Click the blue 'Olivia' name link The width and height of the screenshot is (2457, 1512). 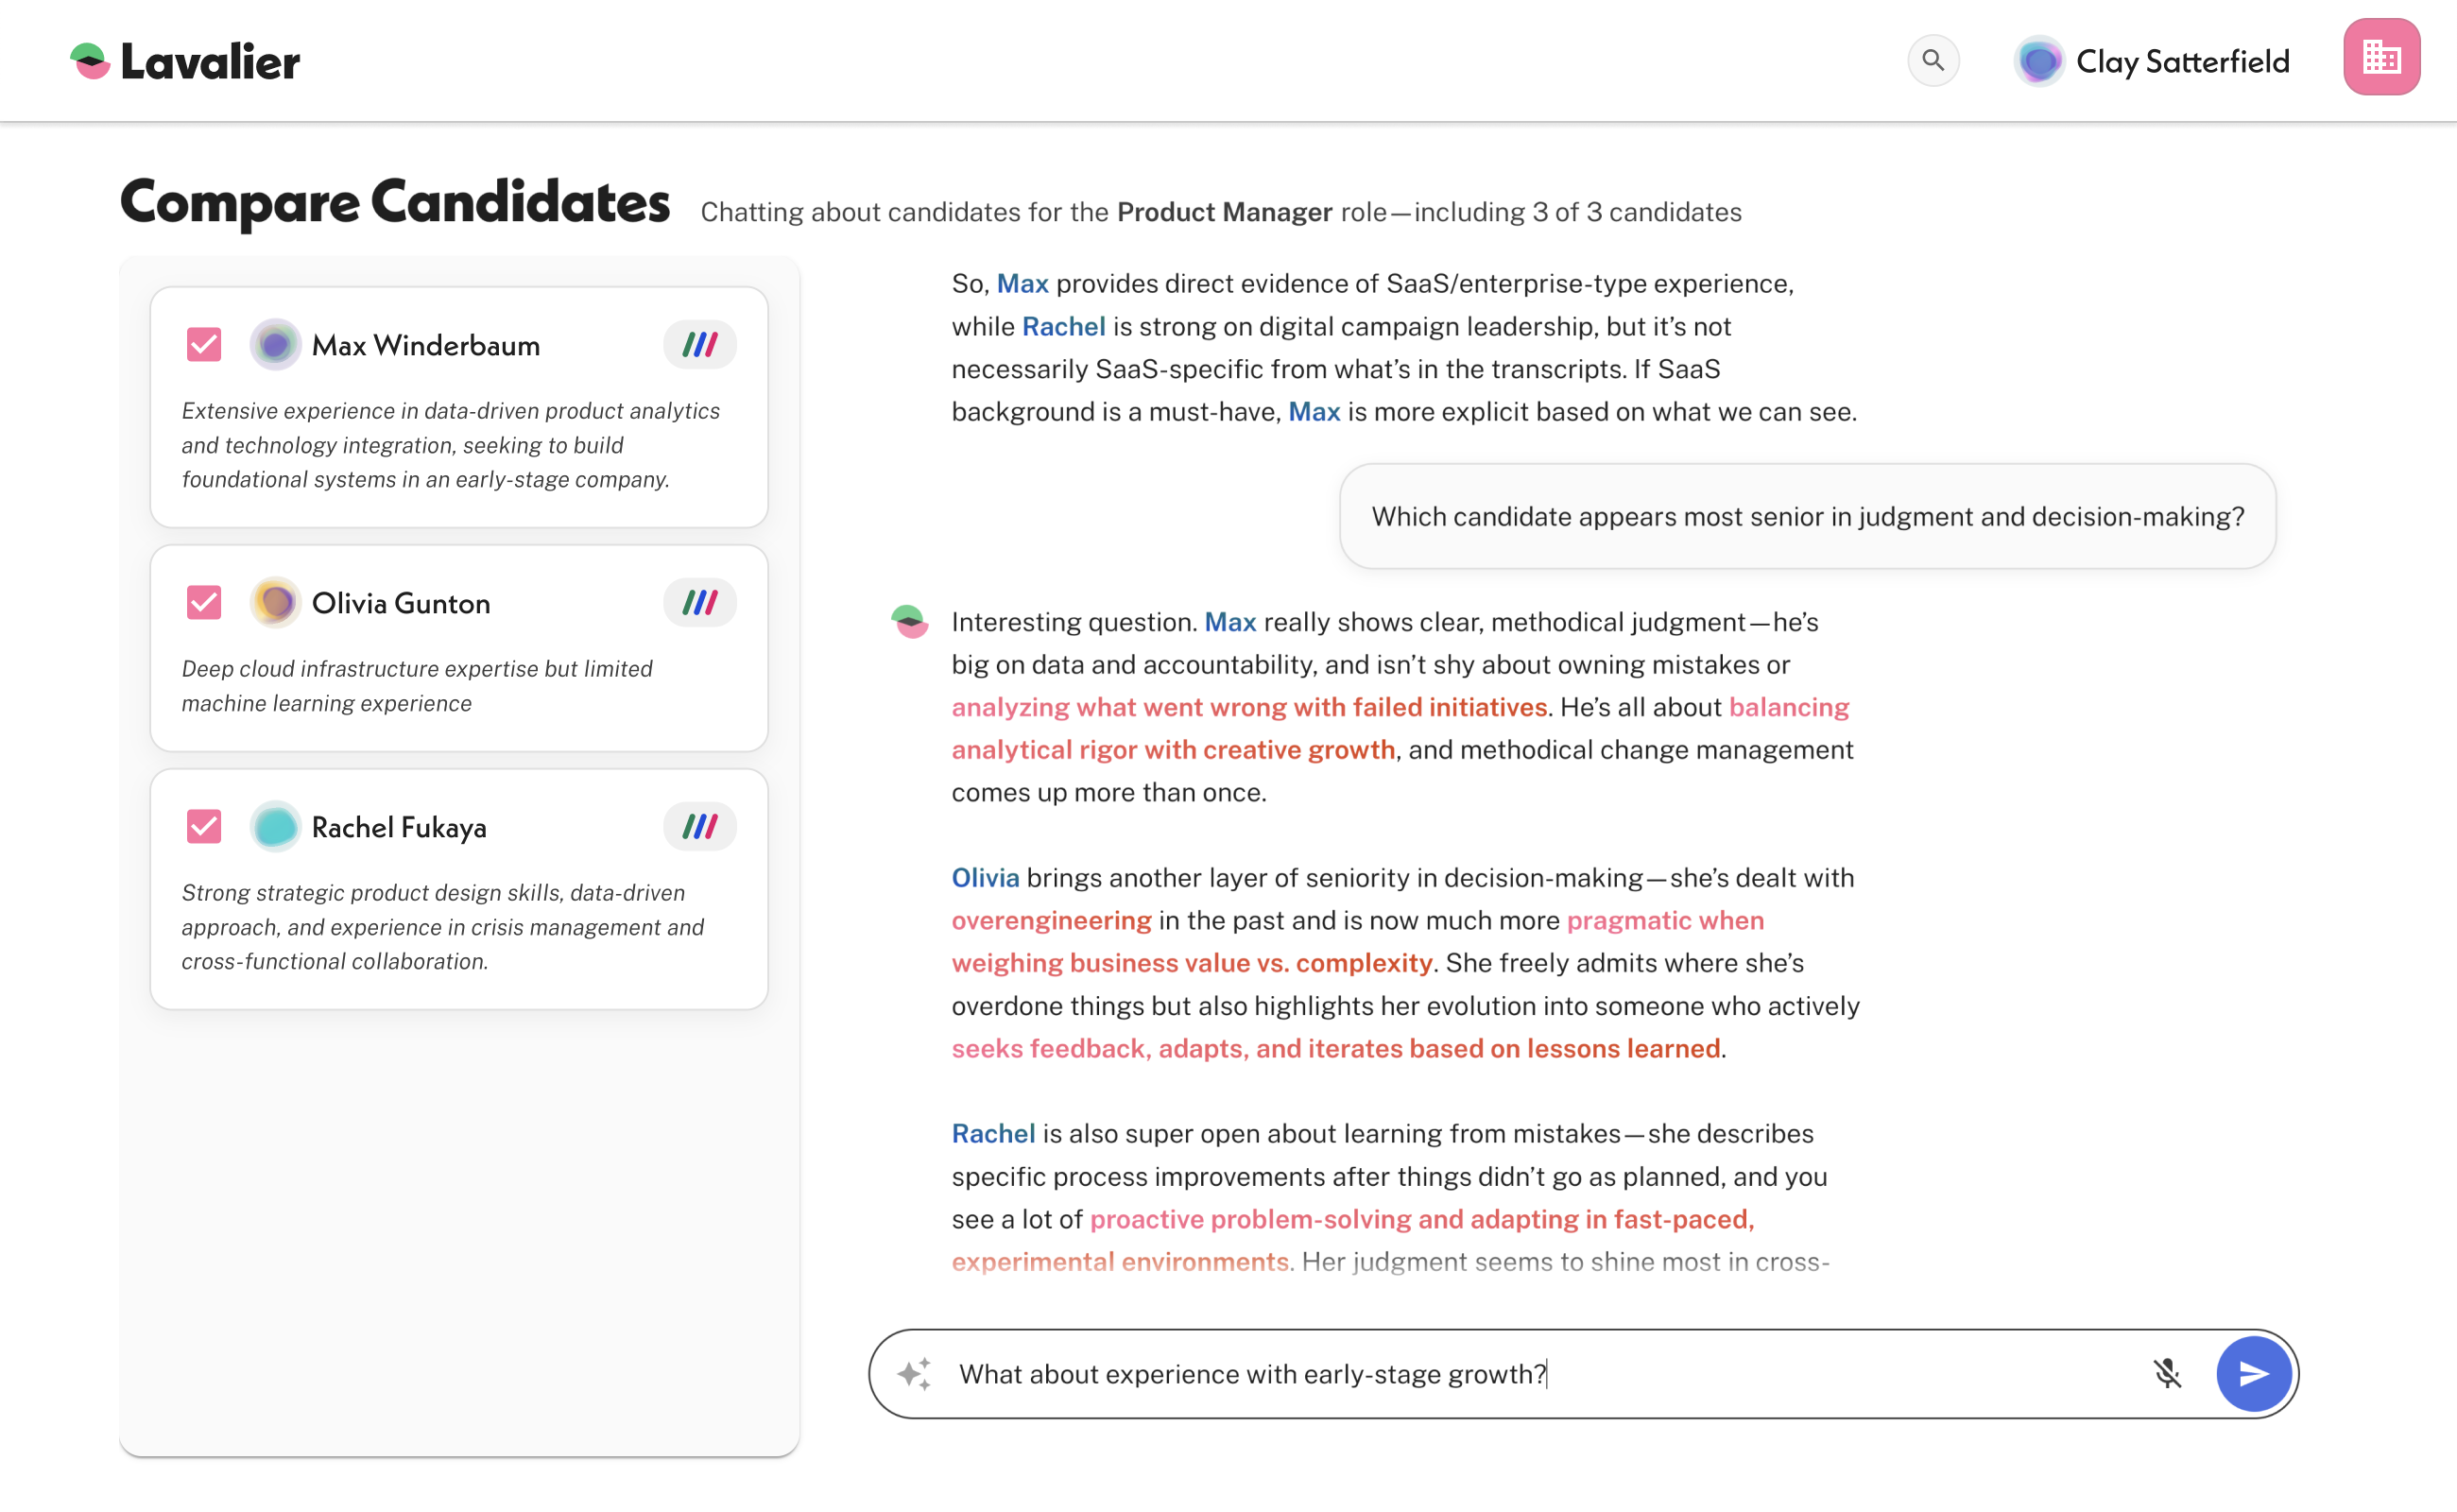[x=984, y=878]
